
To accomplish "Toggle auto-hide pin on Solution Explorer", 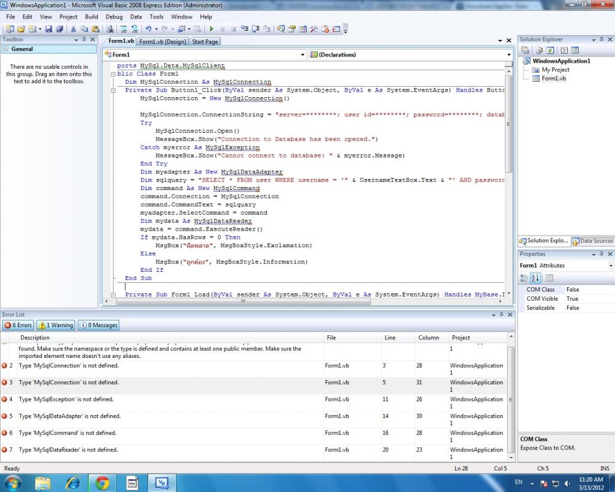I will (x=601, y=39).
